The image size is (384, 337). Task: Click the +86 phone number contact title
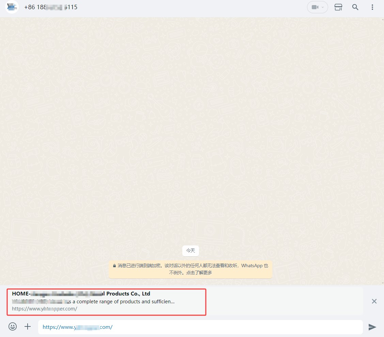(x=51, y=7)
